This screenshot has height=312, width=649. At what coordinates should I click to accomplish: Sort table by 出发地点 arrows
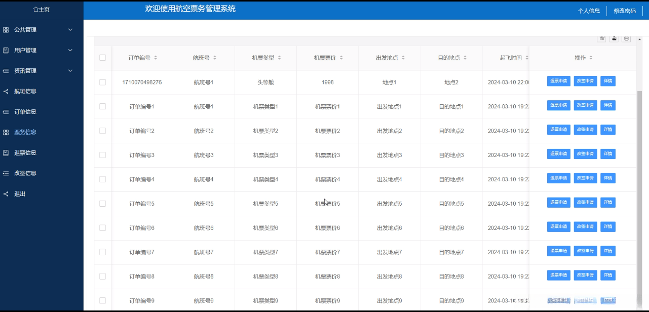pos(403,58)
